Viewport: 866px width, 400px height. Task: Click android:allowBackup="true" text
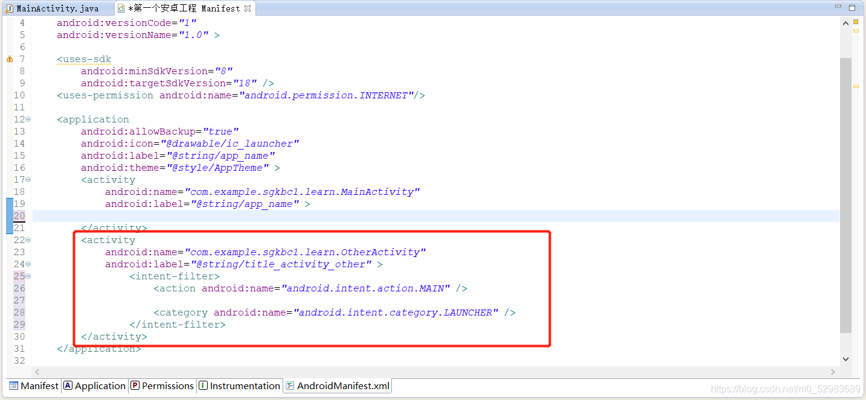tap(160, 132)
